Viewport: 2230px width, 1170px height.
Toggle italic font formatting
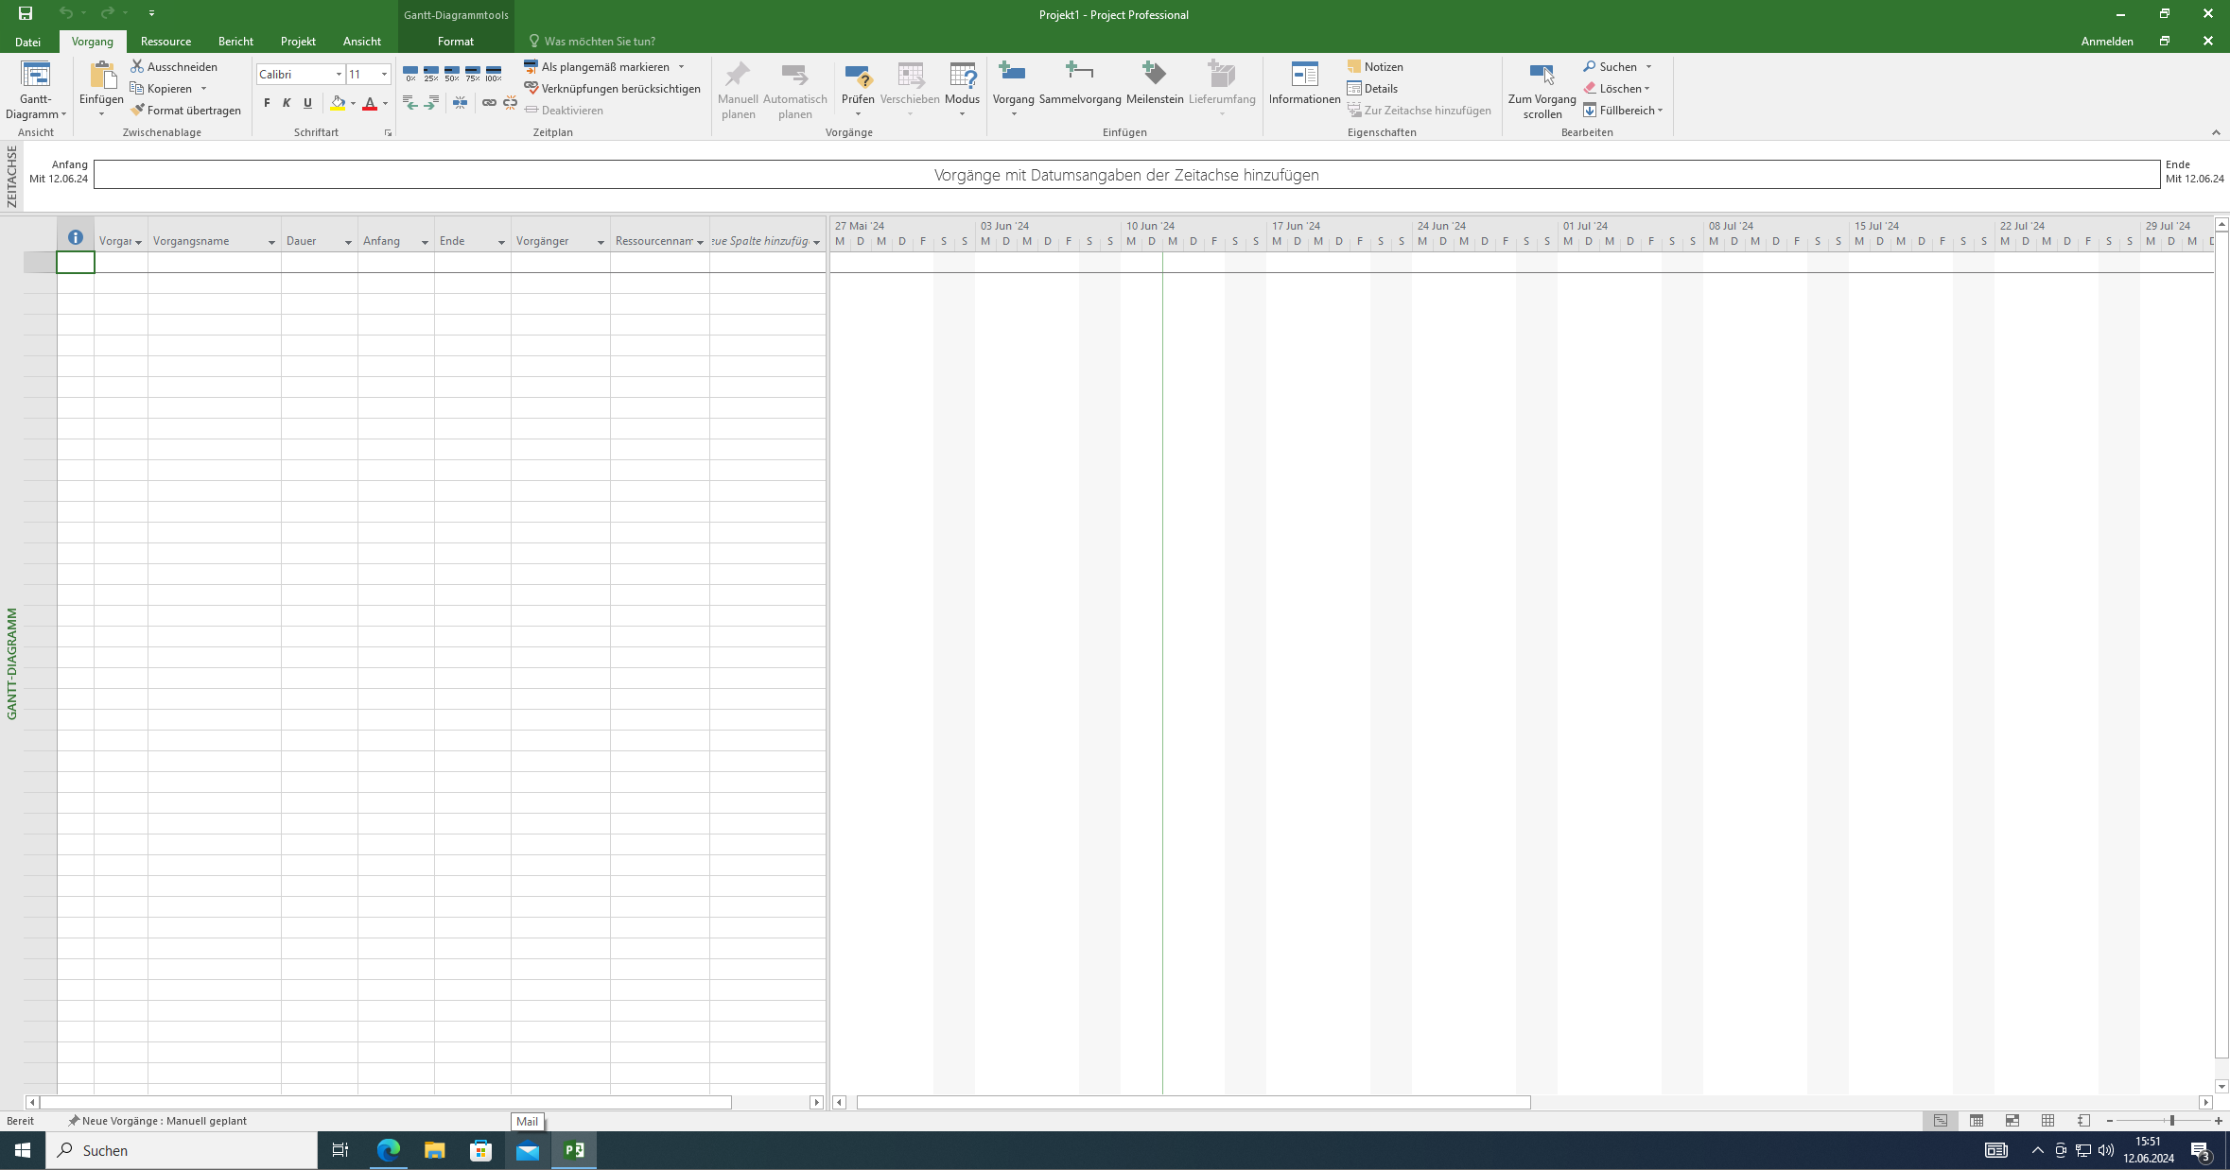click(x=287, y=103)
